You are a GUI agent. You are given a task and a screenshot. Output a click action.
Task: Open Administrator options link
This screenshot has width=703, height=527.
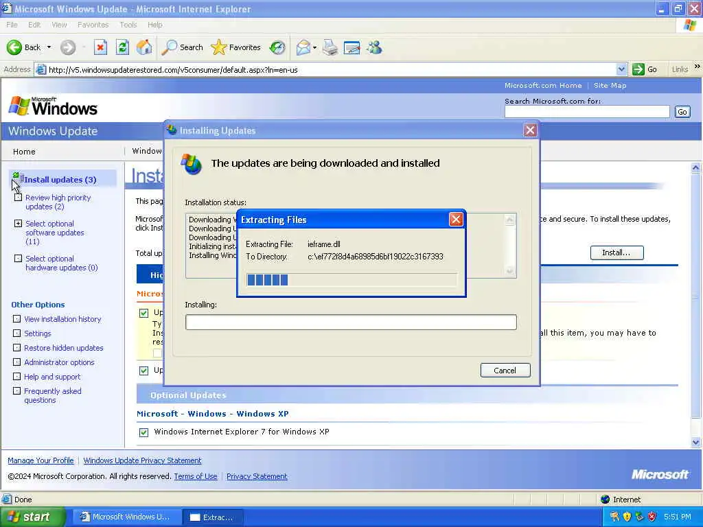tap(59, 362)
